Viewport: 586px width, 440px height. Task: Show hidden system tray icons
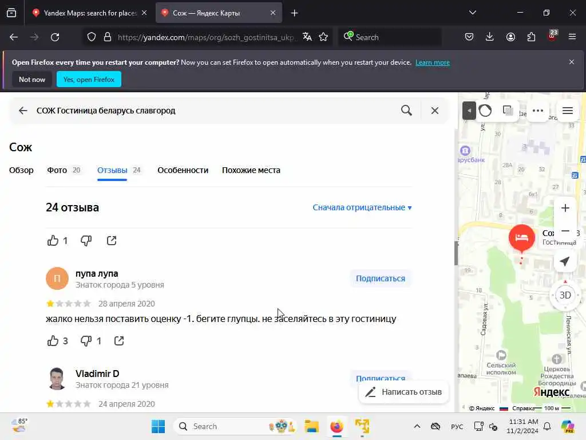point(417,426)
